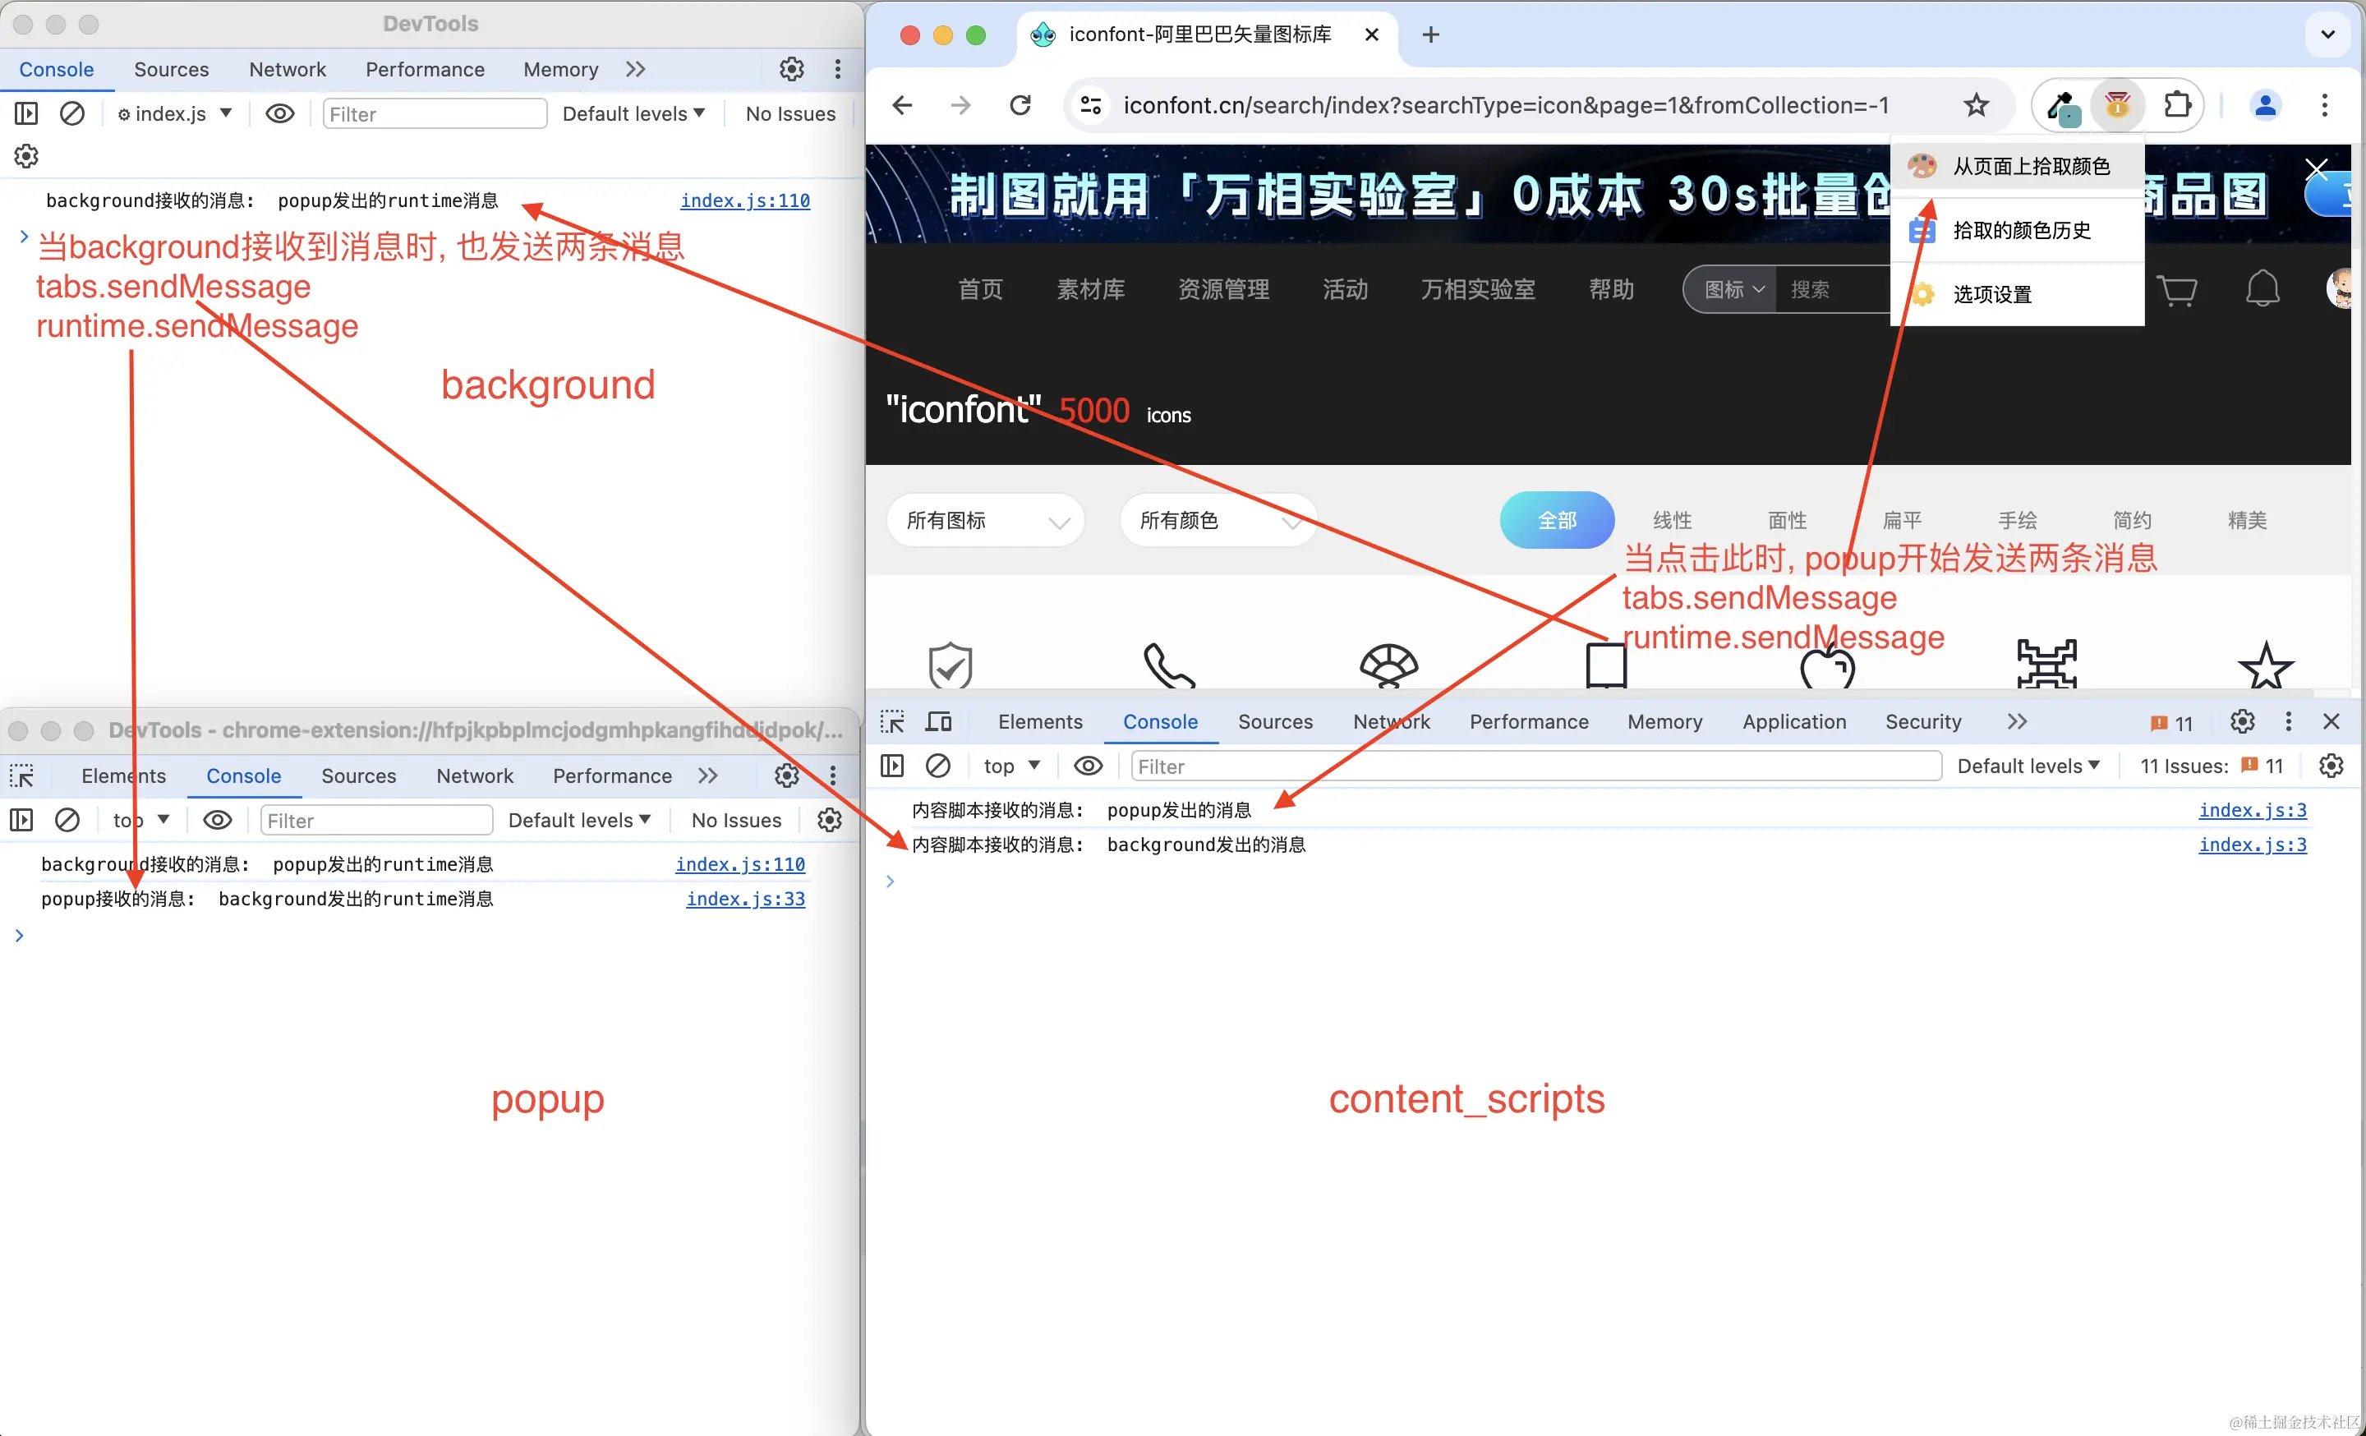Expand 所有图标 filter dropdown

(x=986, y=520)
